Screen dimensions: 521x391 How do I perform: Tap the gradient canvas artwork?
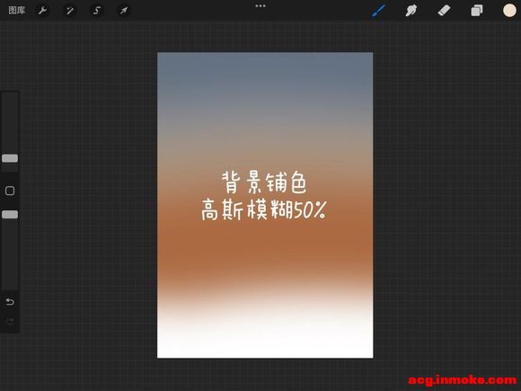pos(265,205)
